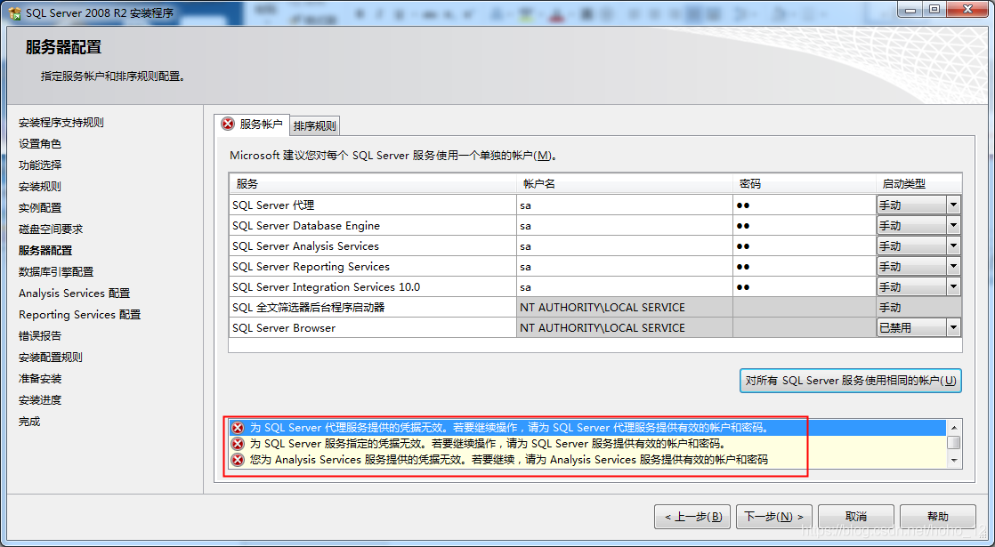Viewport: 995px width, 547px height.
Task: Open startup type dropdown for SQL Server Database Engine
Action: click(953, 225)
